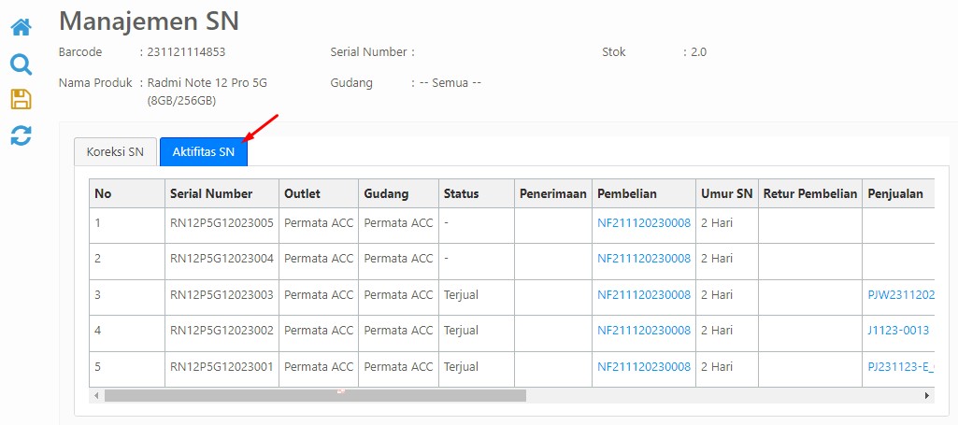Click the Umur SN column header
Screen dimensions: 958x425
pyautogui.click(x=727, y=193)
